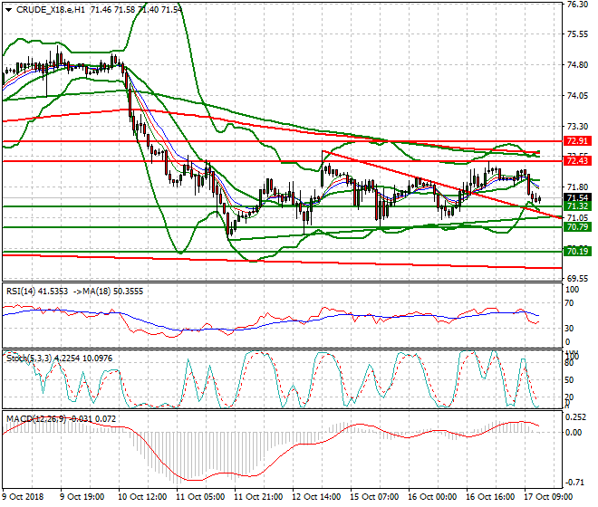Click the 30 level on RSI scale
This screenshot has width=598, height=507.
pos(569,329)
